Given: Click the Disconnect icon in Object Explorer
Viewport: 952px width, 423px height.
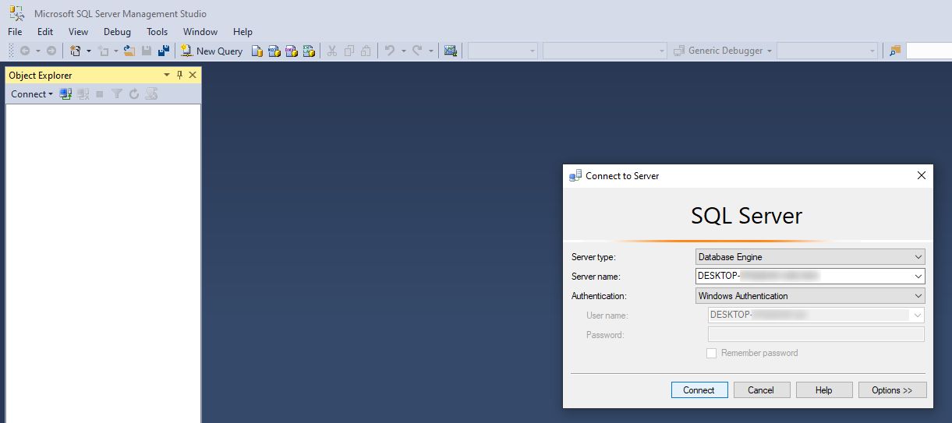Looking at the screenshot, I should click(83, 94).
